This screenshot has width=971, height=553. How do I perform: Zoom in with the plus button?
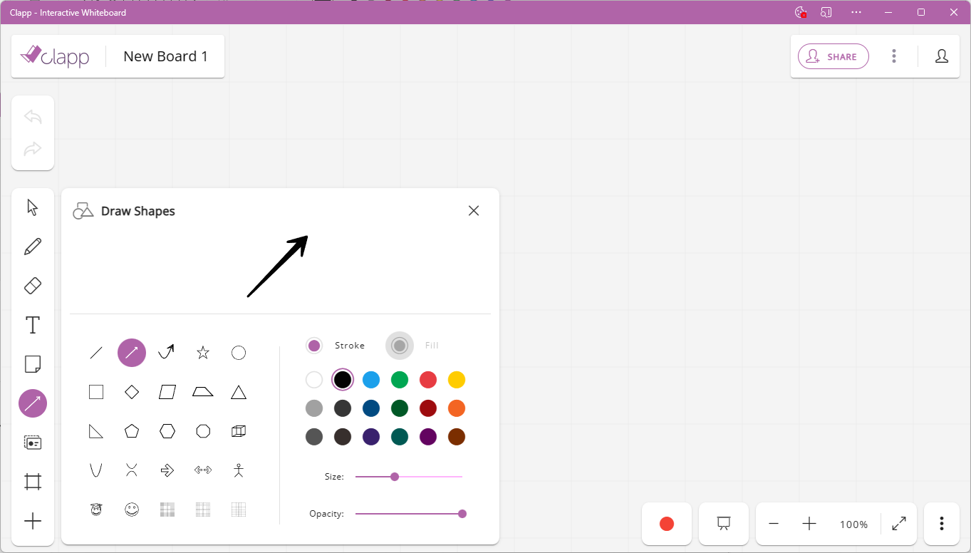[809, 524]
